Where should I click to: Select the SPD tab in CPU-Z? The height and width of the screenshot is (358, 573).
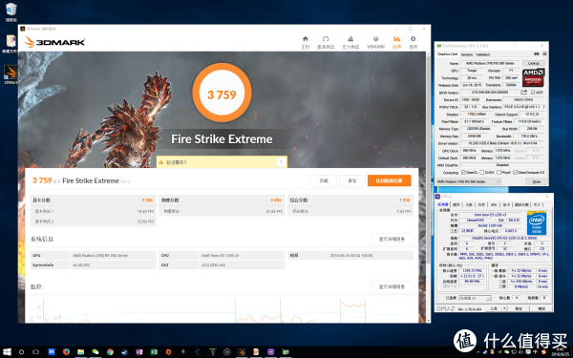coord(494,205)
